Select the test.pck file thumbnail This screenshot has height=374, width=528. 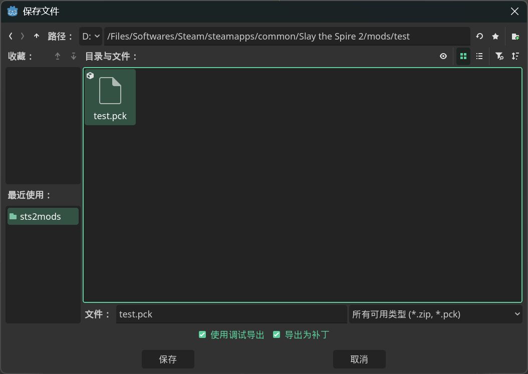(110, 97)
